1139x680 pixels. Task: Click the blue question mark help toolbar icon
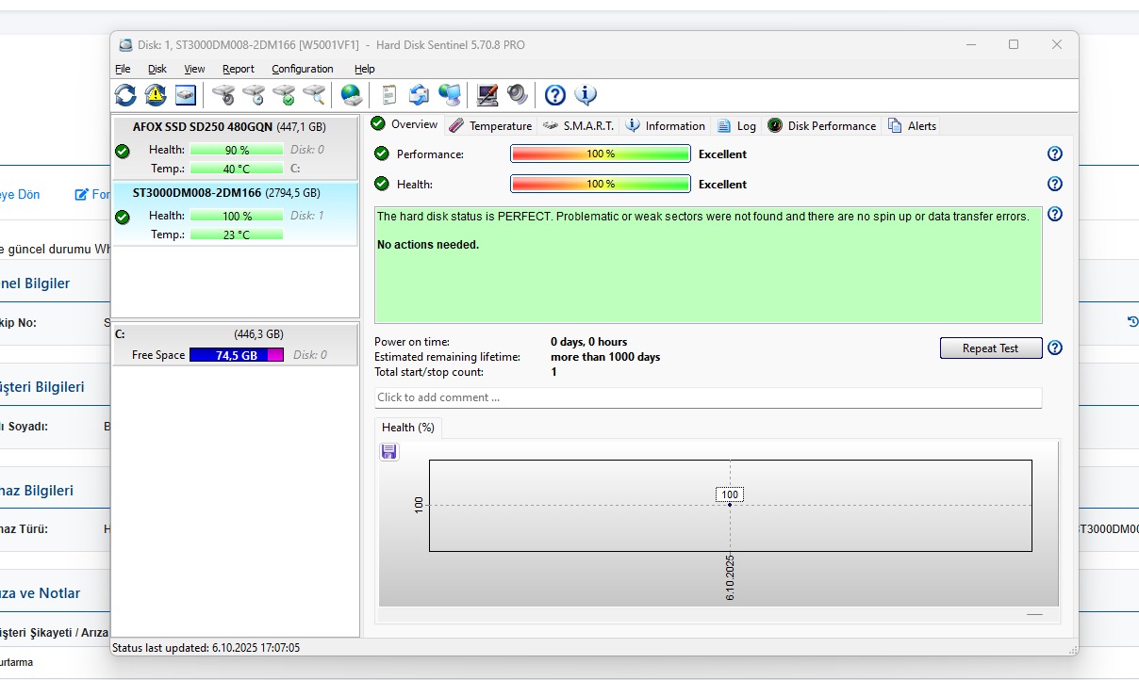555,94
